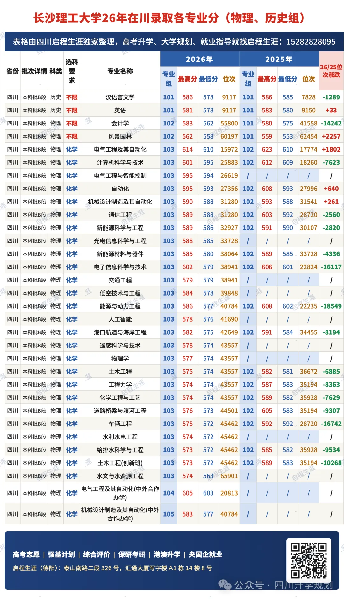
Task: Click the 保研考研 footer label
Action: tap(132, 554)
